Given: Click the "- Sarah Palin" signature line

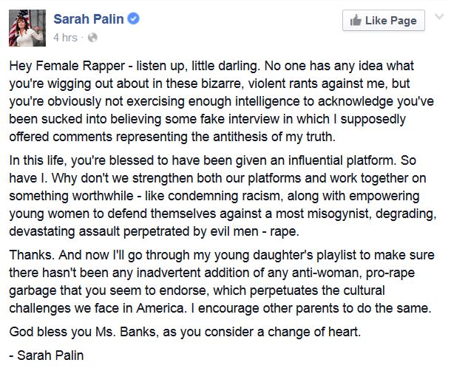Looking at the screenshot, I should click(48, 355).
